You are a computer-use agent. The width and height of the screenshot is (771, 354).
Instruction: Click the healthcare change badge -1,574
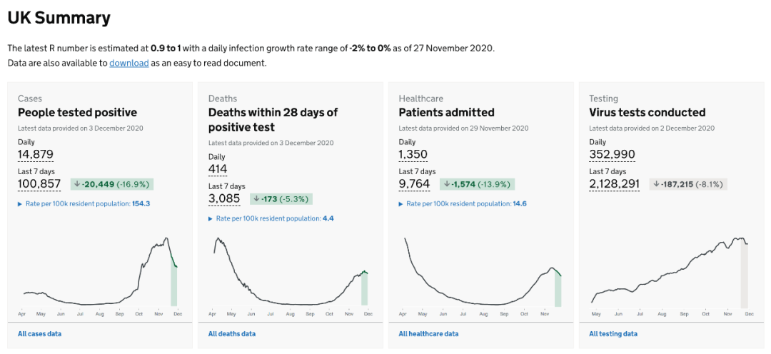click(477, 184)
